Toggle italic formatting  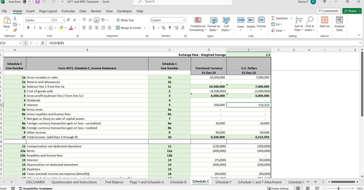click(x=34, y=28)
